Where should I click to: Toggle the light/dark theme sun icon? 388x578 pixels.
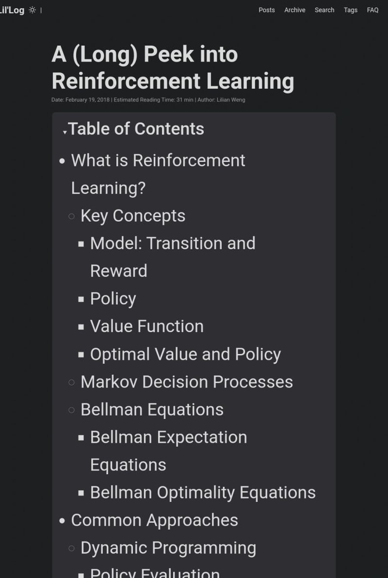32,10
